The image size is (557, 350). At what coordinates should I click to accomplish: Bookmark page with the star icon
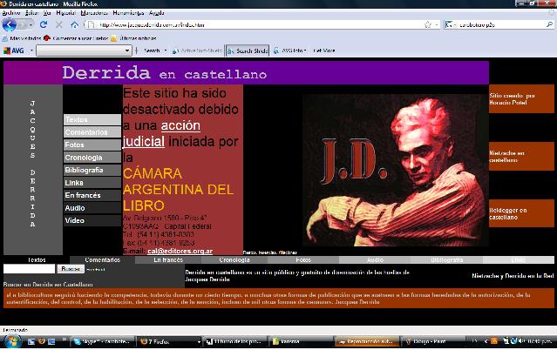pos(428,24)
